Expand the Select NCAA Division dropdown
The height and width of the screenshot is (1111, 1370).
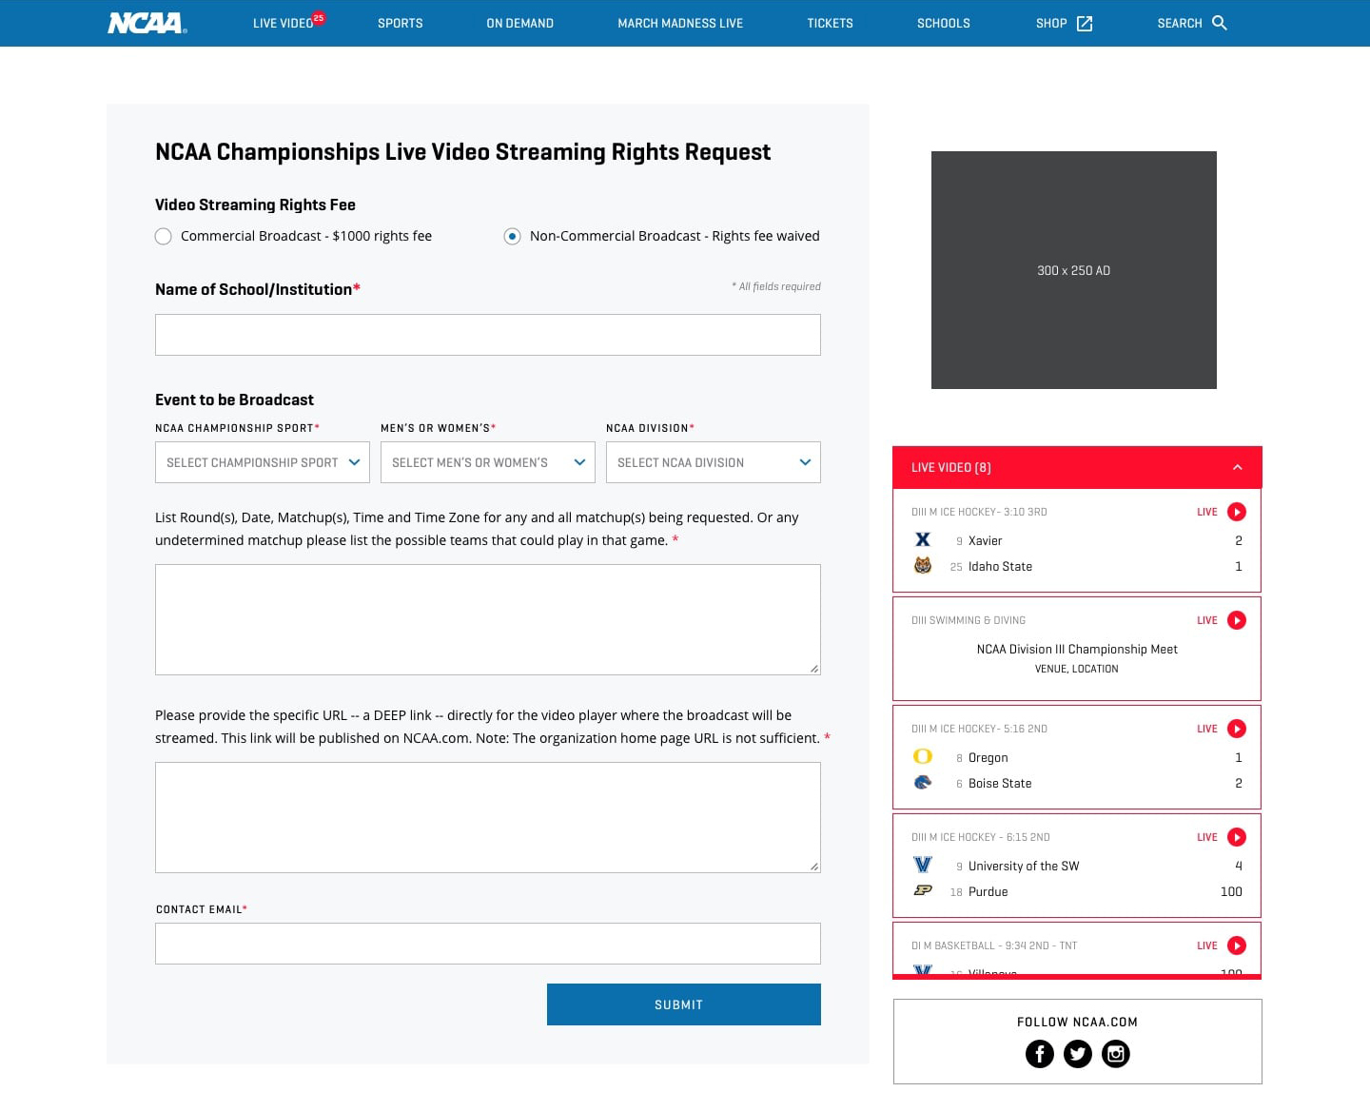point(713,462)
